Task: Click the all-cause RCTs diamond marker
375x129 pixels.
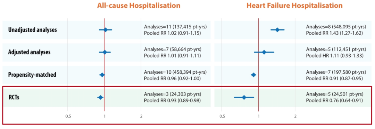Action: pos(100,97)
